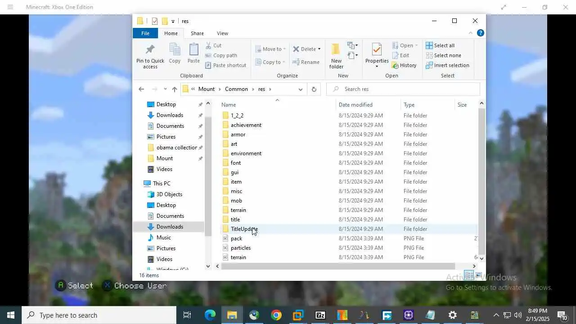Open Minecraft hamburger menu icon
The height and width of the screenshot is (324, 576).
click(10, 7)
